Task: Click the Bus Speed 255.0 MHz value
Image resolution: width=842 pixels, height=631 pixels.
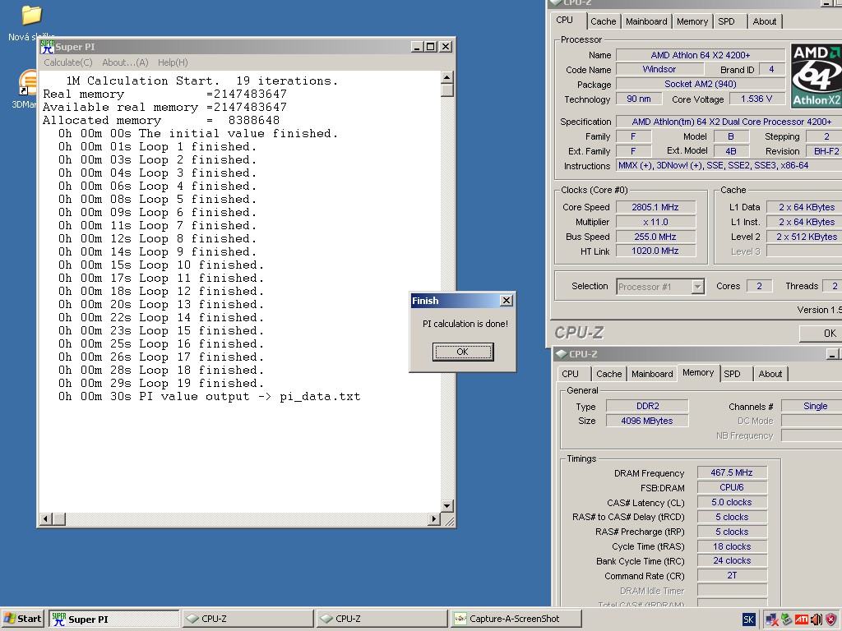Action: click(x=655, y=237)
